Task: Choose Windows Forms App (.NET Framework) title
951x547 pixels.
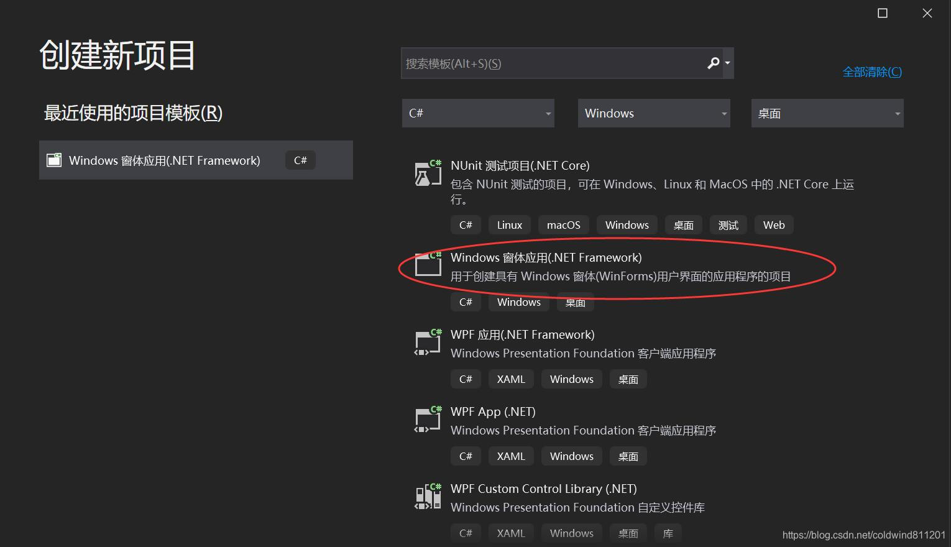Action: pos(546,257)
